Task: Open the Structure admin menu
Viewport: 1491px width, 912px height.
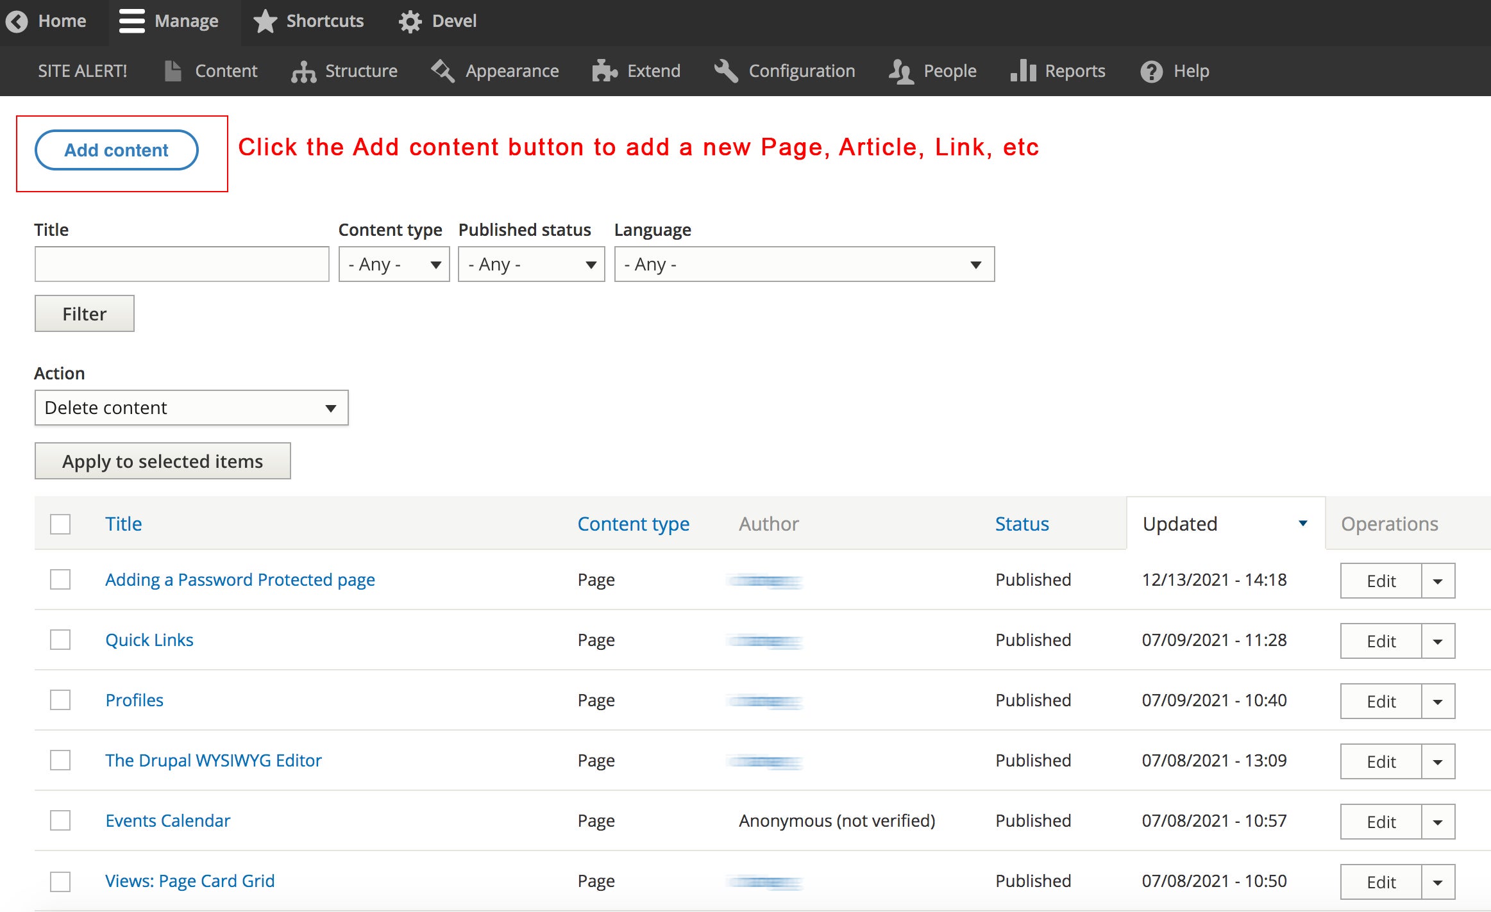Action: click(x=344, y=70)
